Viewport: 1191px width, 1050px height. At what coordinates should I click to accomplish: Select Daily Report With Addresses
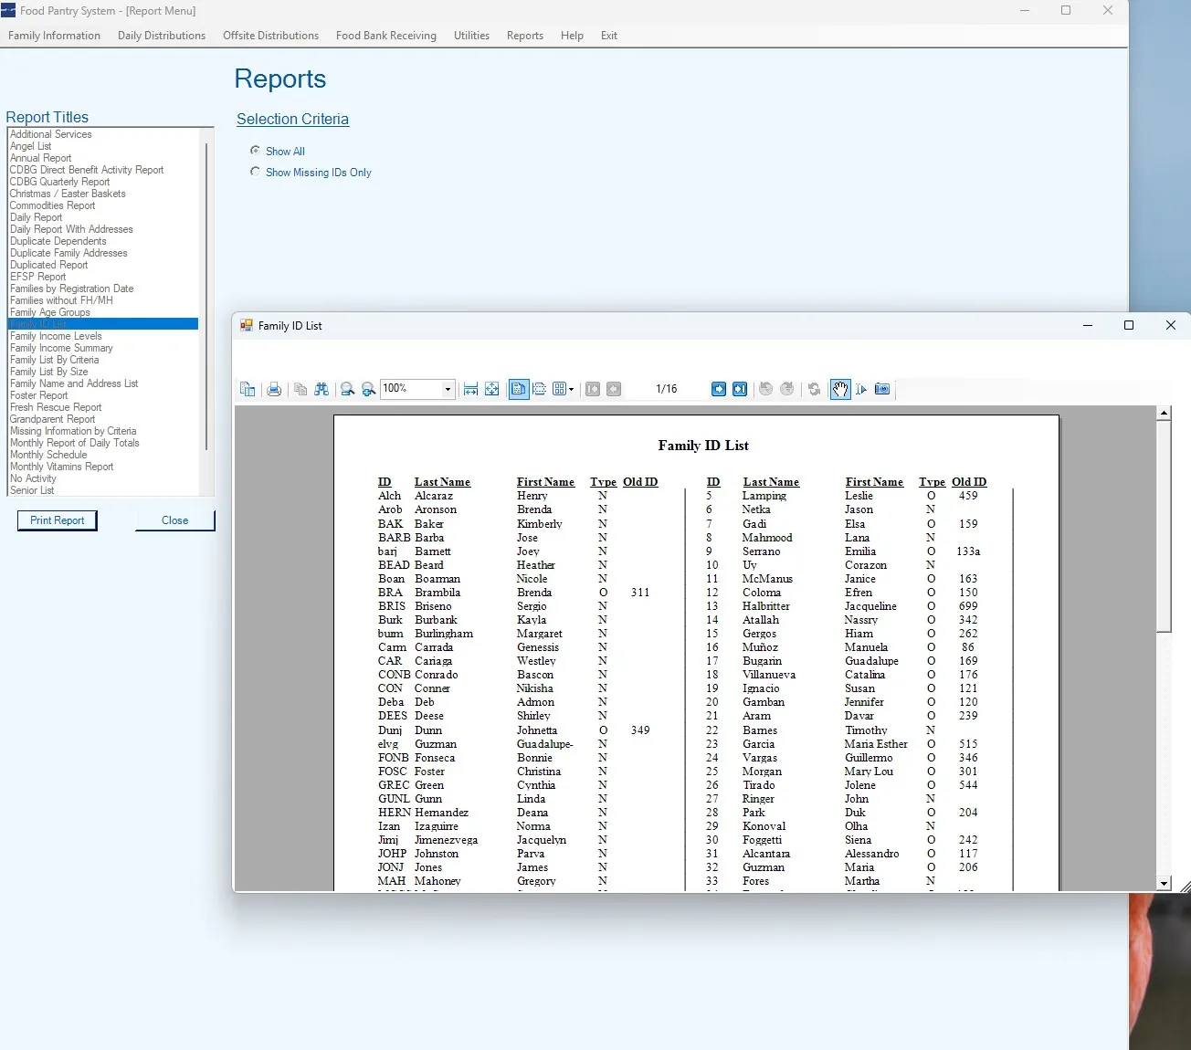(x=102, y=229)
